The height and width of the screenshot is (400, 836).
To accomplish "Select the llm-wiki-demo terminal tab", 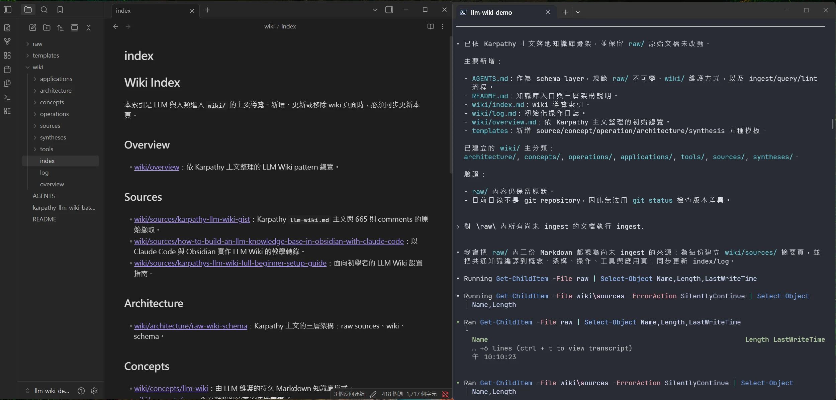I will (491, 12).
